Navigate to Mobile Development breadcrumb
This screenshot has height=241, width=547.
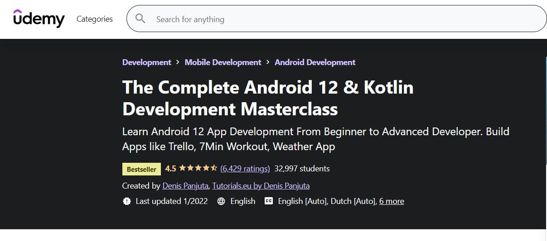(x=223, y=62)
